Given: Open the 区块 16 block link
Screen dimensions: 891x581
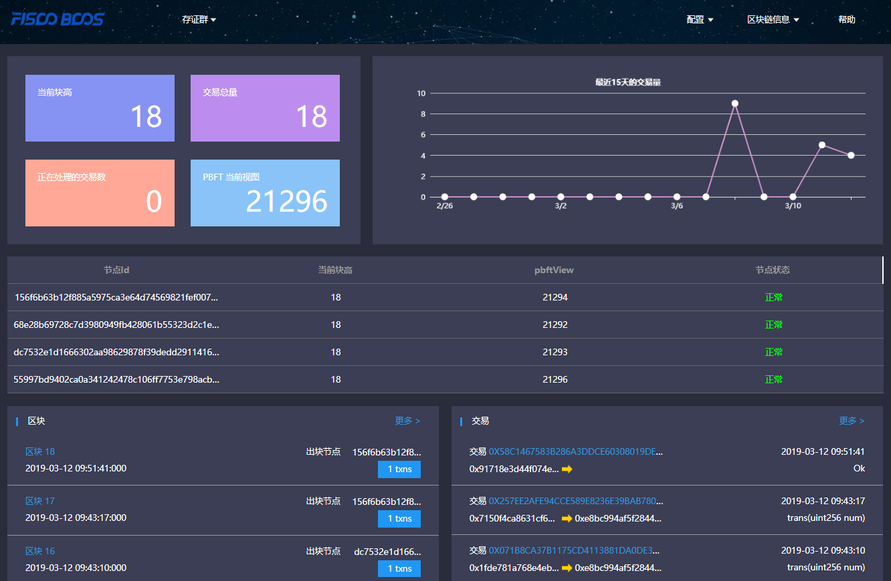Looking at the screenshot, I should [x=40, y=551].
